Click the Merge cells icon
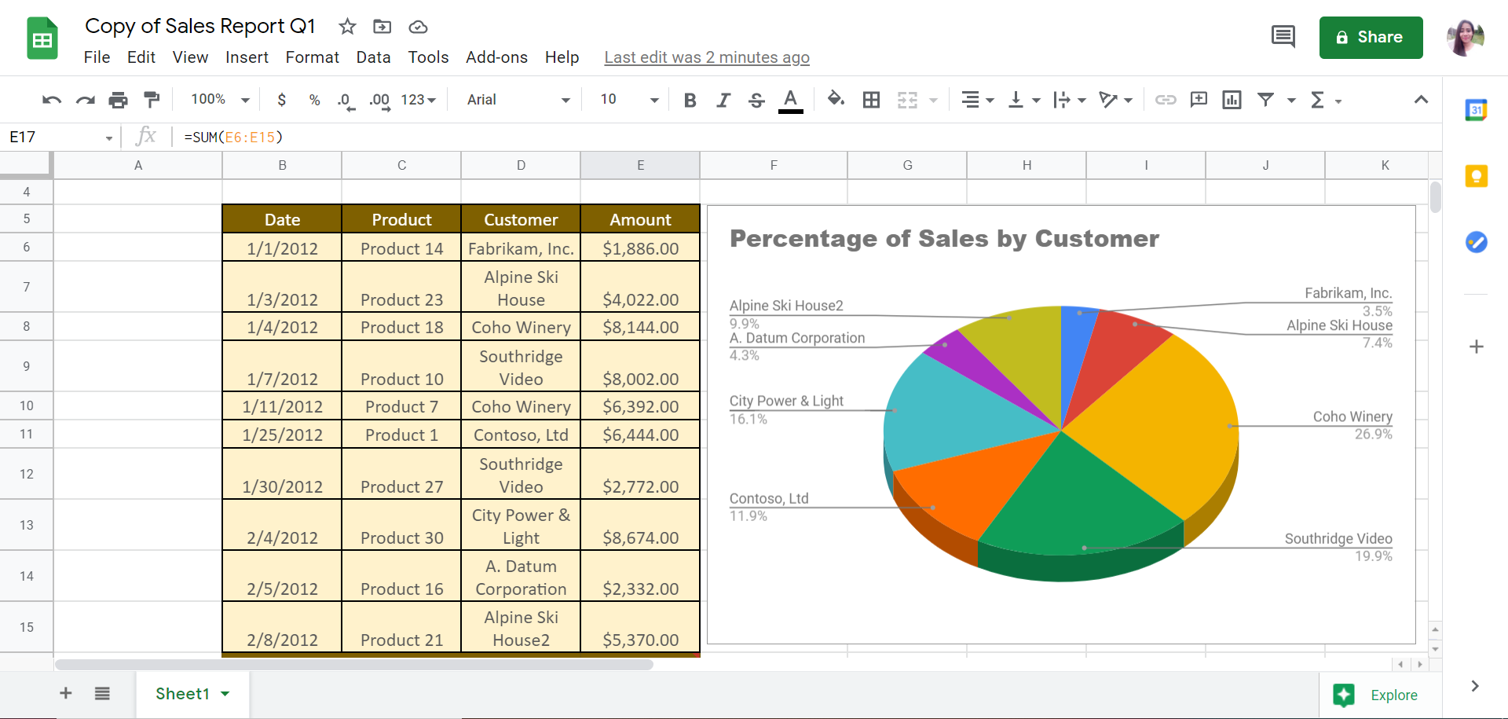 click(x=907, y=100)
